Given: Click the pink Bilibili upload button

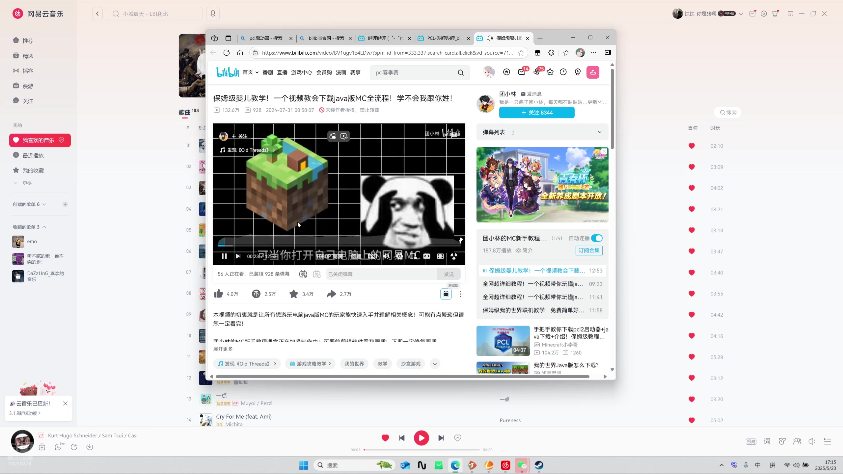Looking at the screenshot, I should 593,72.
